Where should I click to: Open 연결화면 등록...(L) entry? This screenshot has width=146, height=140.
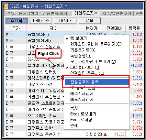tap(87, 73)
